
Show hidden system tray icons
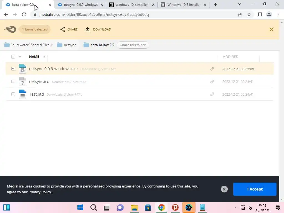pos(236,207)
